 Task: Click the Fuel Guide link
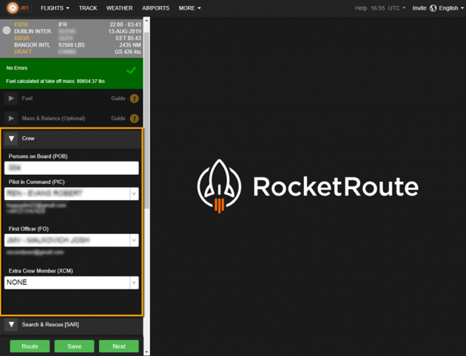(118, 98)
